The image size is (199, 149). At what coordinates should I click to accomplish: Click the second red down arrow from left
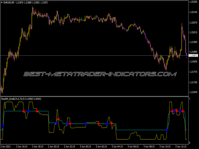coord(37,111)
